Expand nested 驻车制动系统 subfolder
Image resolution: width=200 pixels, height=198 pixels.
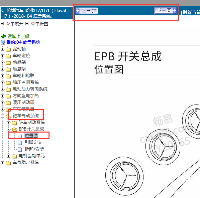click(9, 123)
